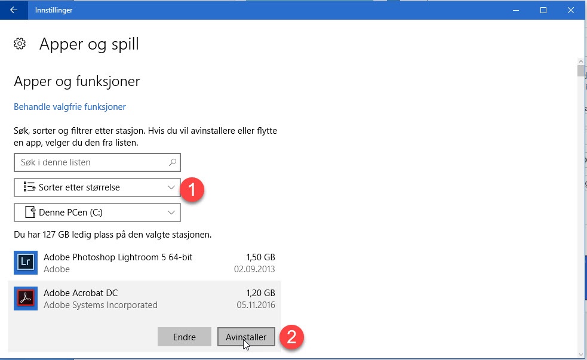
Task: Click the back arrow in title bar
Action: tap(14, 10)
